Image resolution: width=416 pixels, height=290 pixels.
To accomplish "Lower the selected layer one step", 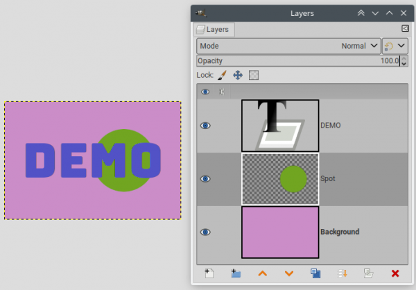I will tap(289, 273).
